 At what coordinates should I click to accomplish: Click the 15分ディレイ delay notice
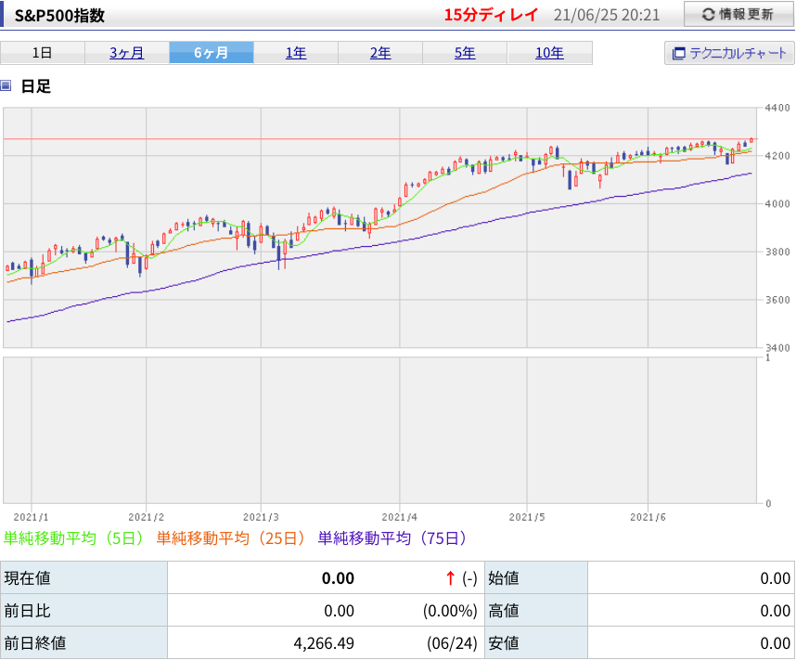tap(491, 15)
